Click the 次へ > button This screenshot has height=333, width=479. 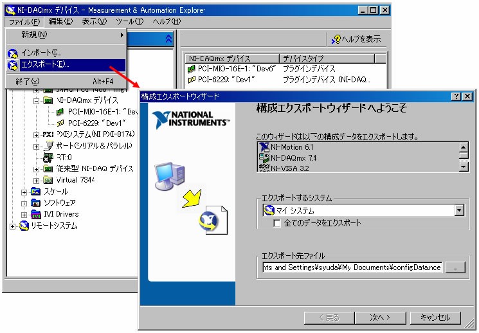[x=380, y=318]
